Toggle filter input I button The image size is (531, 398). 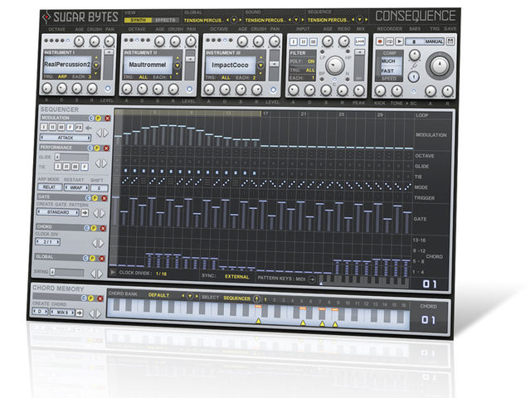click(x=294, y=41)
